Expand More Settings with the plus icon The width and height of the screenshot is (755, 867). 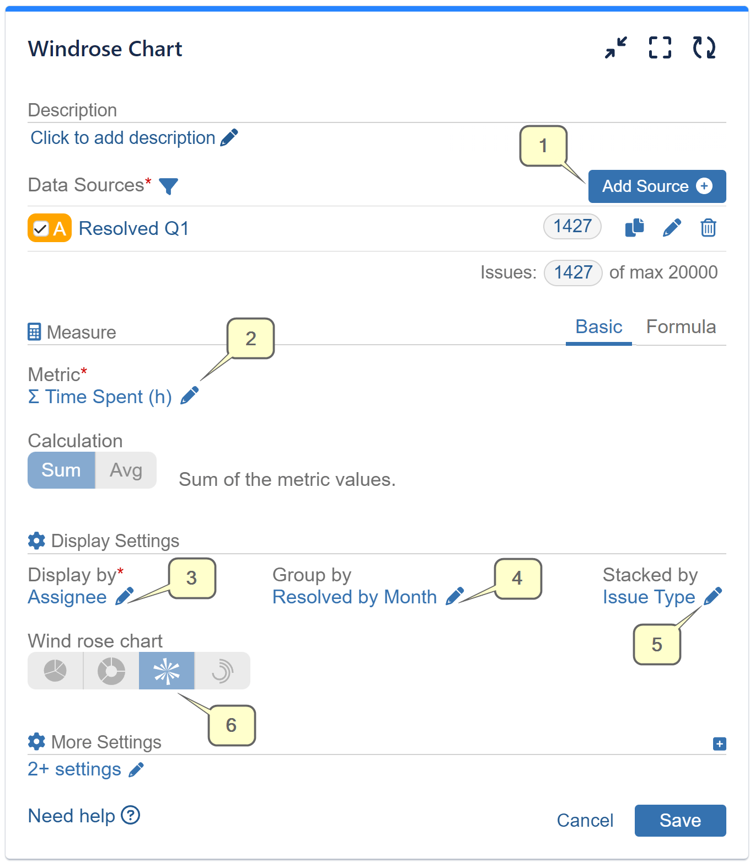tap(719, 743)
